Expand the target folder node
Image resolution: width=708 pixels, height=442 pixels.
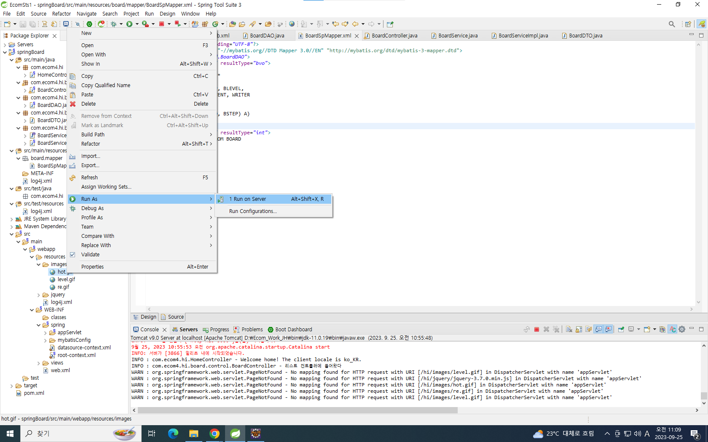pos(11,386)
